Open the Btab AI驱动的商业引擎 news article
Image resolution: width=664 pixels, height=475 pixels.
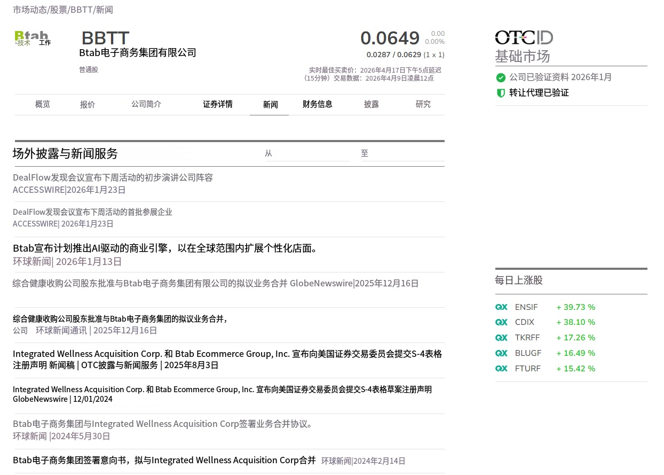pos(165,248)
